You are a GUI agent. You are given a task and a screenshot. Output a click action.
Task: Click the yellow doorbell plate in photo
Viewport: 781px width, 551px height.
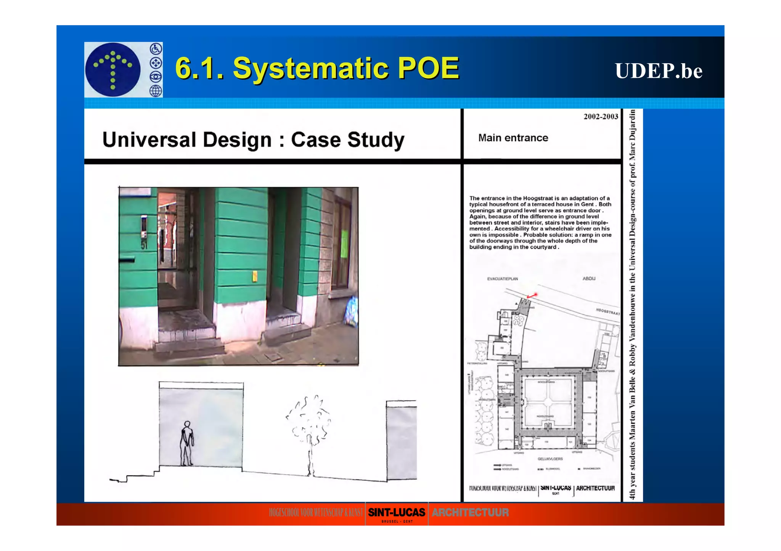(255, 276)
